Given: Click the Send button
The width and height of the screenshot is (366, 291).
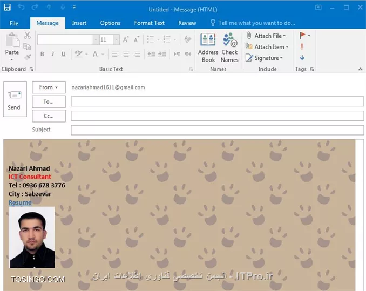Looking at the screenshot, I should pos(15,99).
